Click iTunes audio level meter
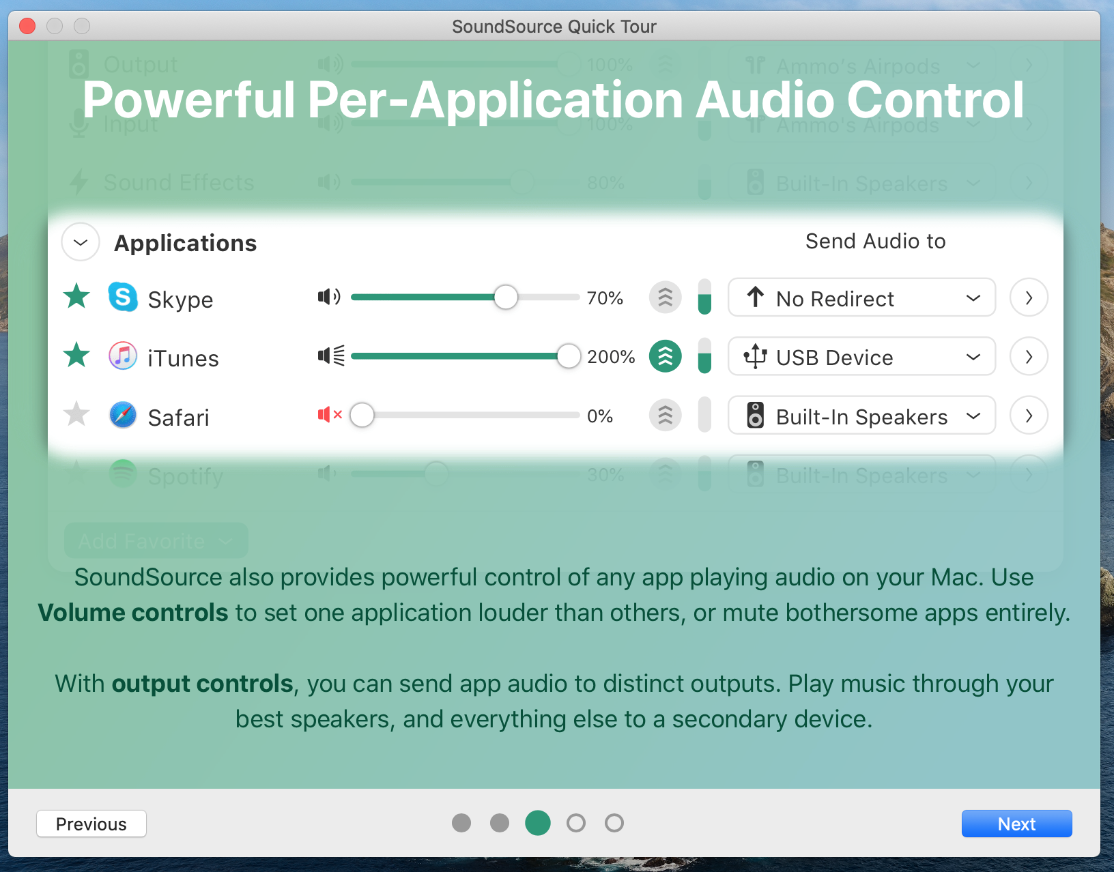The height and width of the screenshot is (872, 1114). pyautogui.click(x=704, y=355)
